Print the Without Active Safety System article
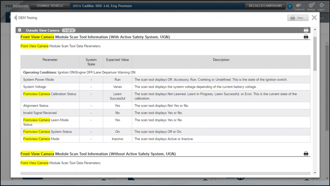Viewport: 330px width, 186px height. coord(306,154)
